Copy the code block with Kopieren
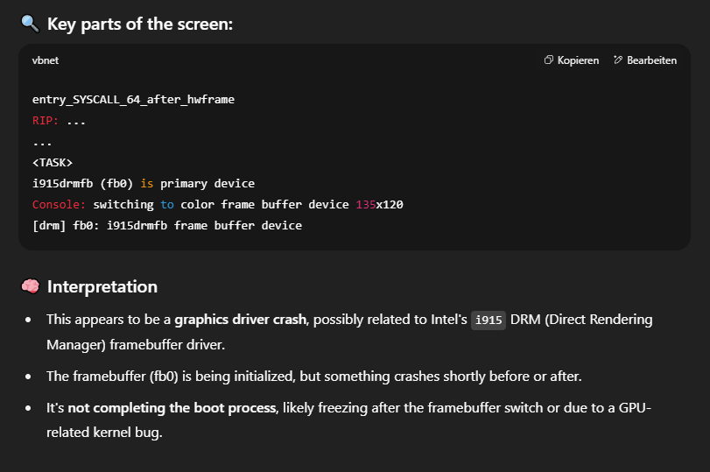This screenshot has width=710, height=472. coord(572,60)
